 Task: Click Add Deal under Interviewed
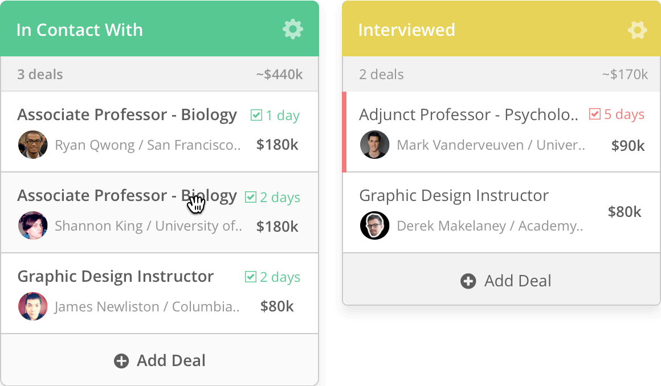(506, 281)
